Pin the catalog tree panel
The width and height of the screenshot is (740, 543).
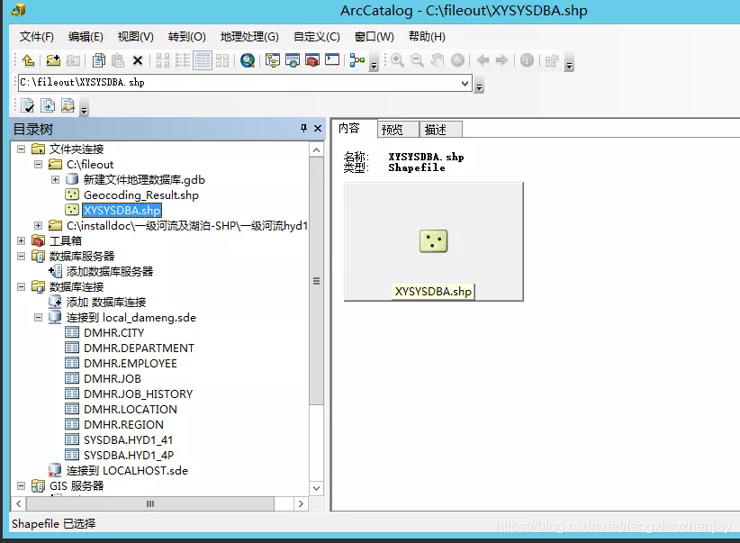(303, 128)
